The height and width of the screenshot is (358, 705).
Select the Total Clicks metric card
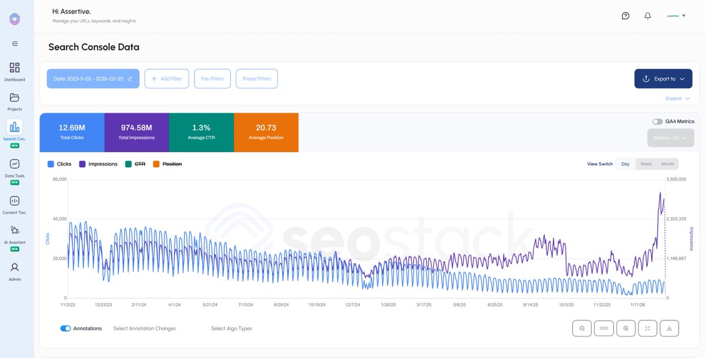(72, 133)
